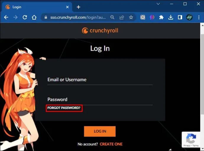Viewport: 204px width, 151px height.
Task: Click the Email or Username field
Action: (x=100, y=80)
